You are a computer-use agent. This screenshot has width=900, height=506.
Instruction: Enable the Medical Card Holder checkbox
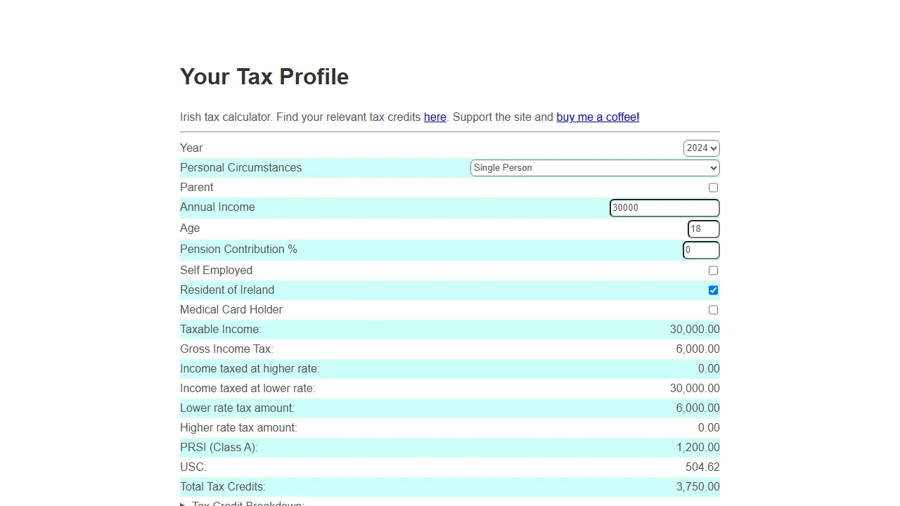coord(713,310)
